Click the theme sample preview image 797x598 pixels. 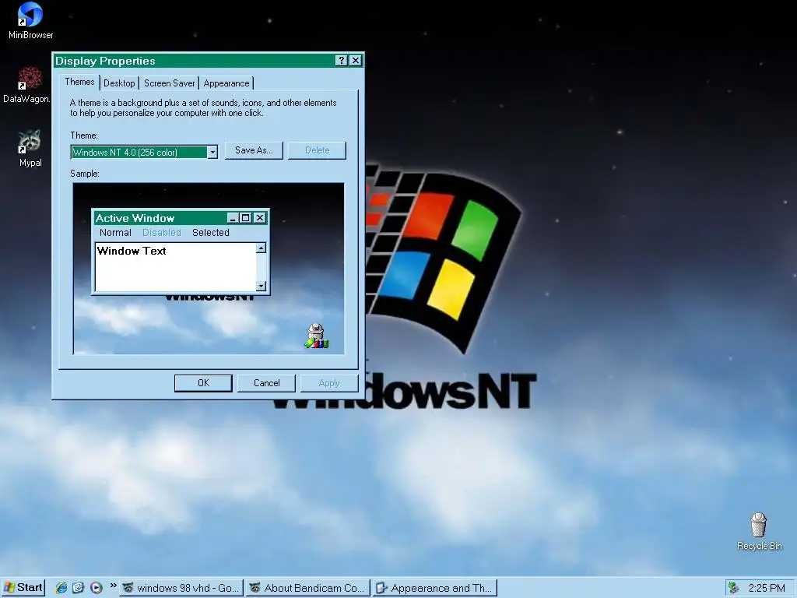[209, 269]
